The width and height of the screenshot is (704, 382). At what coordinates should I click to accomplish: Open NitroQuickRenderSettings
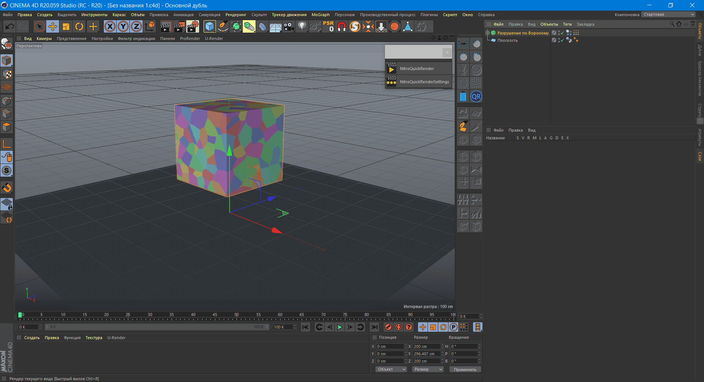(418, 82)
